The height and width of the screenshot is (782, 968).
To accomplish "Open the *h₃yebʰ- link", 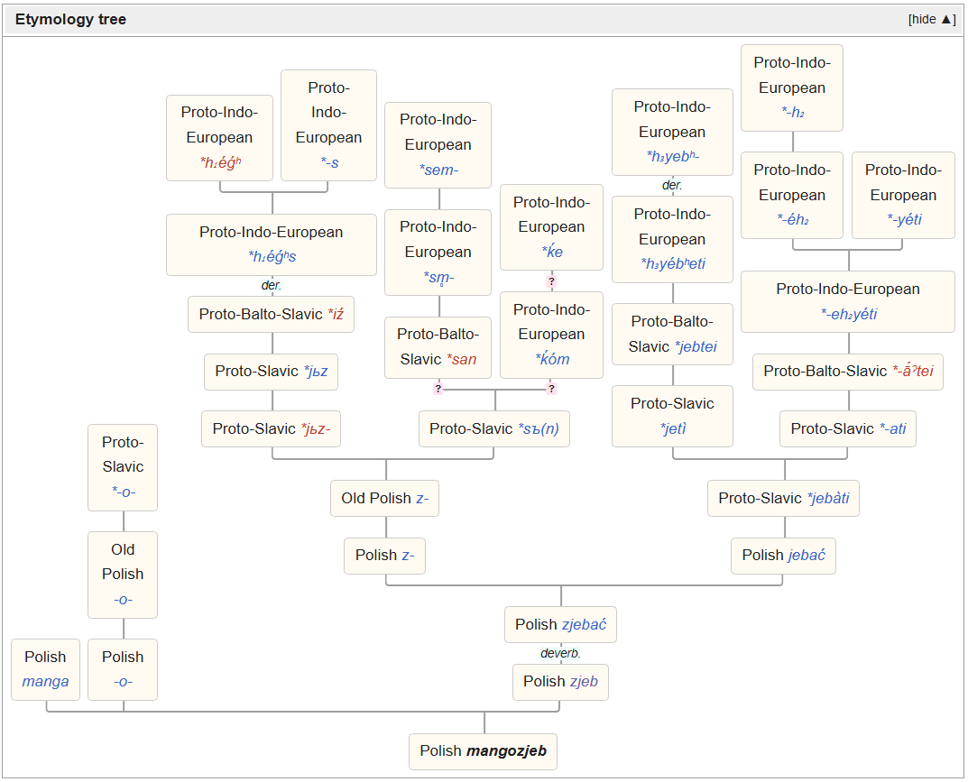I will 673,156.
